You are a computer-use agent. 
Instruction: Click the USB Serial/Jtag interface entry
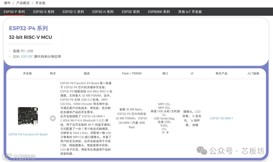(x=164, y=118)
